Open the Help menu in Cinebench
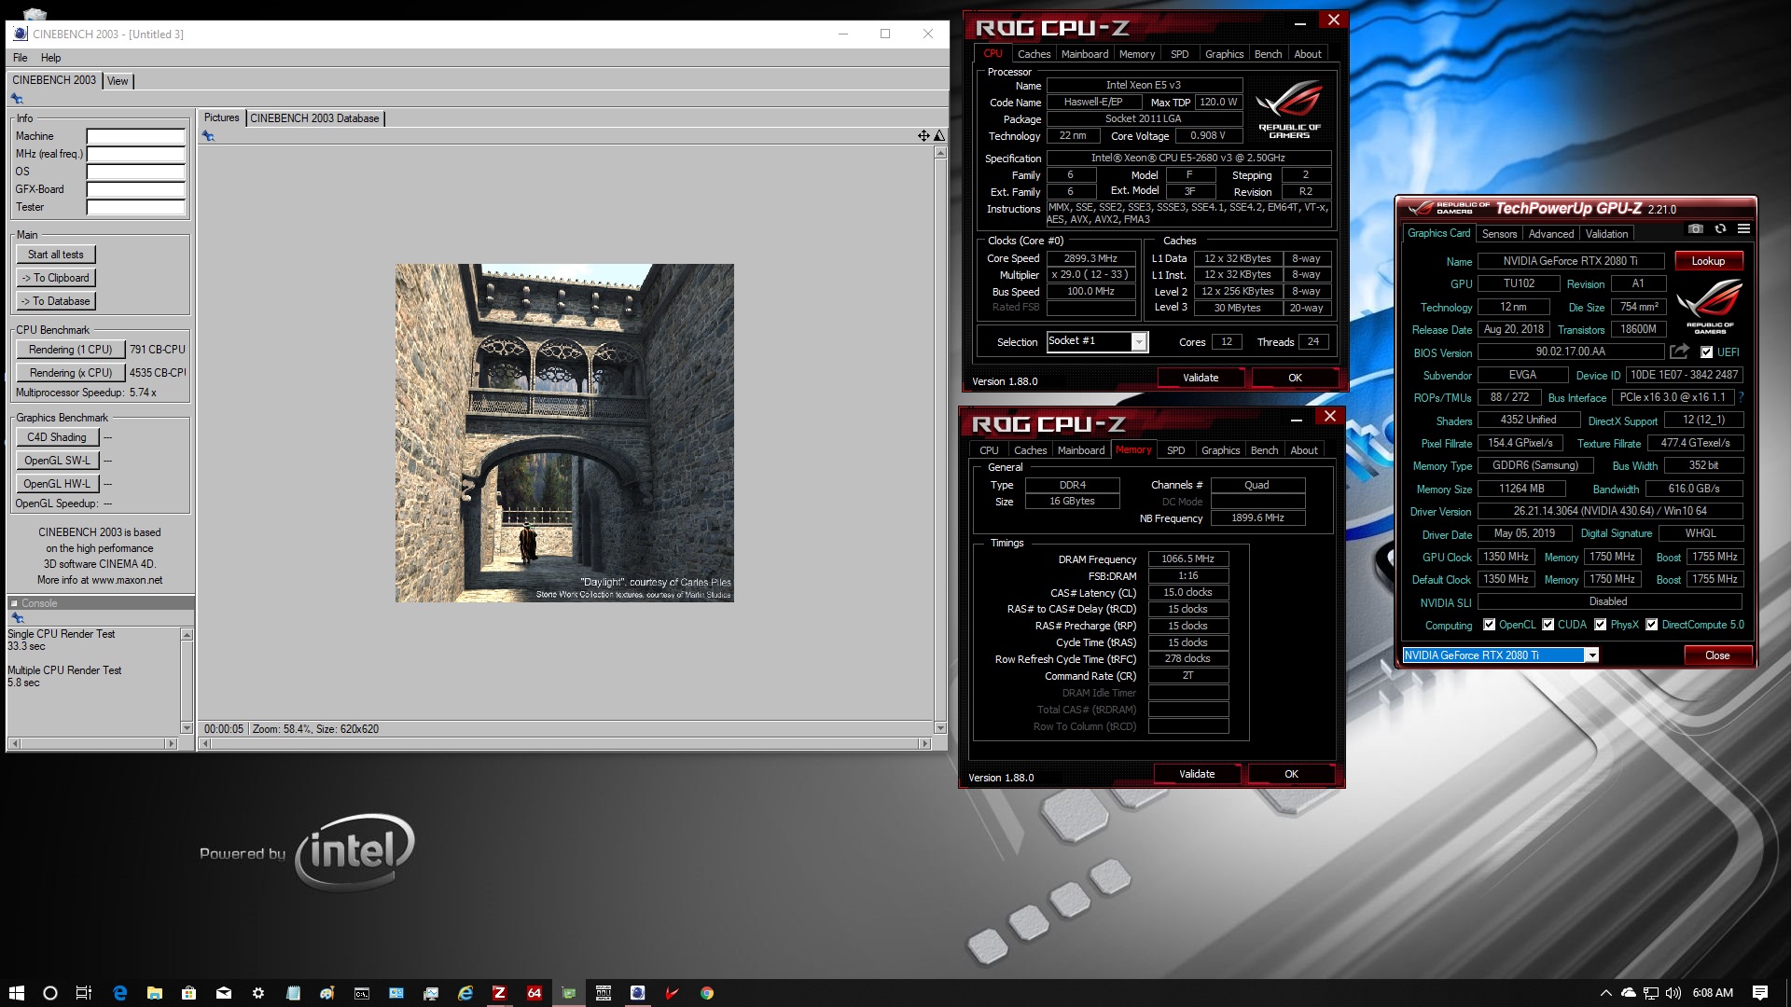The height and width of the screenshot is (1007, 1791). (x=50, y=58)
